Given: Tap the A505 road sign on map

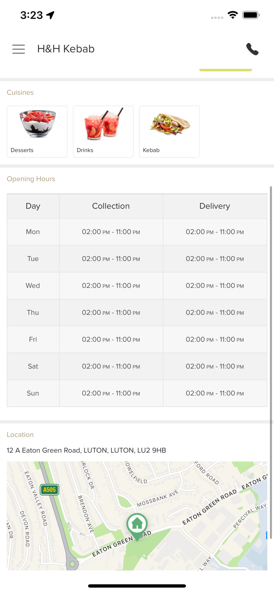Looking at the screenshot, I should [49, 490].
